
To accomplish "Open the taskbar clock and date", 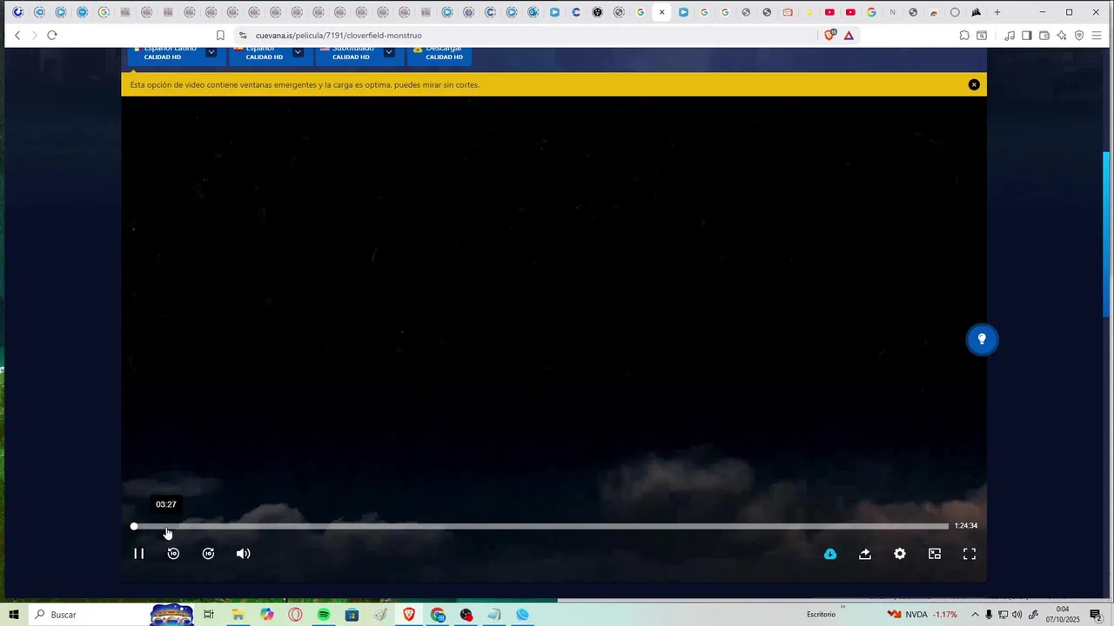I will [1063, 615].
